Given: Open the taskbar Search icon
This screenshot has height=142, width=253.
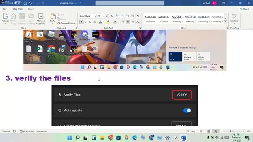Looking at the screenshot, I should (x=77, y=138).
